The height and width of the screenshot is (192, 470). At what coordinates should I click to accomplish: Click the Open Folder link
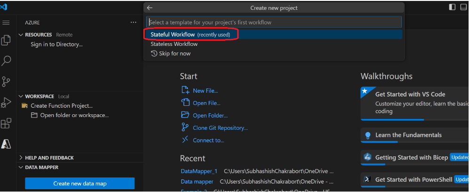point(210,116)
